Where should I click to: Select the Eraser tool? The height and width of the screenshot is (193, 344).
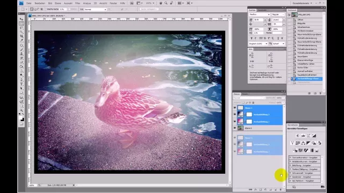21,62
